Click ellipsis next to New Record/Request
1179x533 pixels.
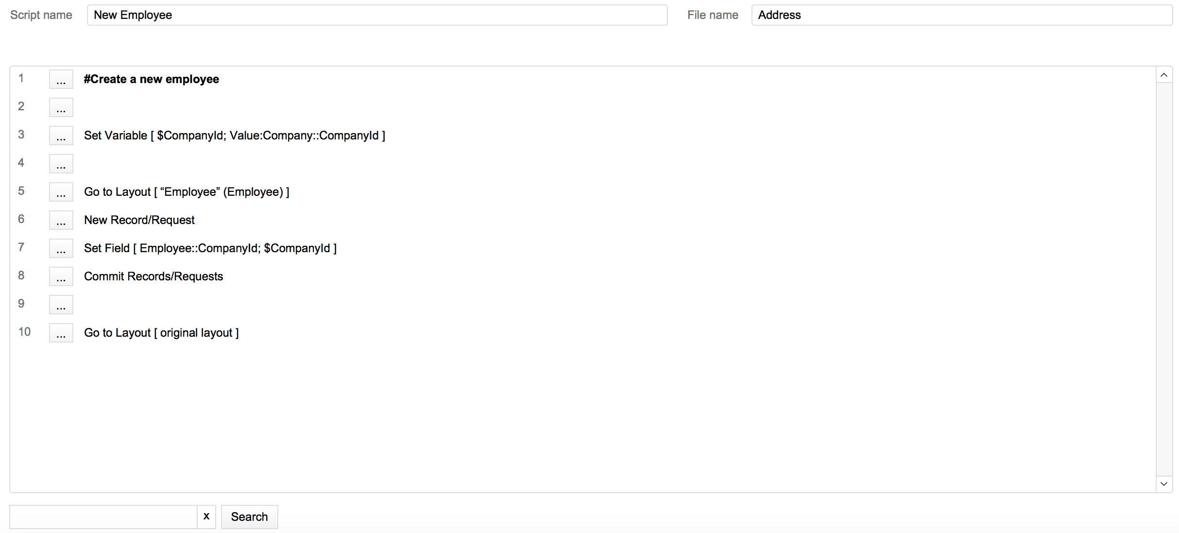click(61, 221)
